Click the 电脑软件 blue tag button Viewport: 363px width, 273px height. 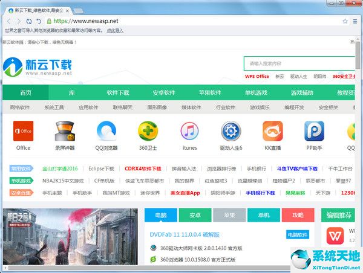point(298,235)
